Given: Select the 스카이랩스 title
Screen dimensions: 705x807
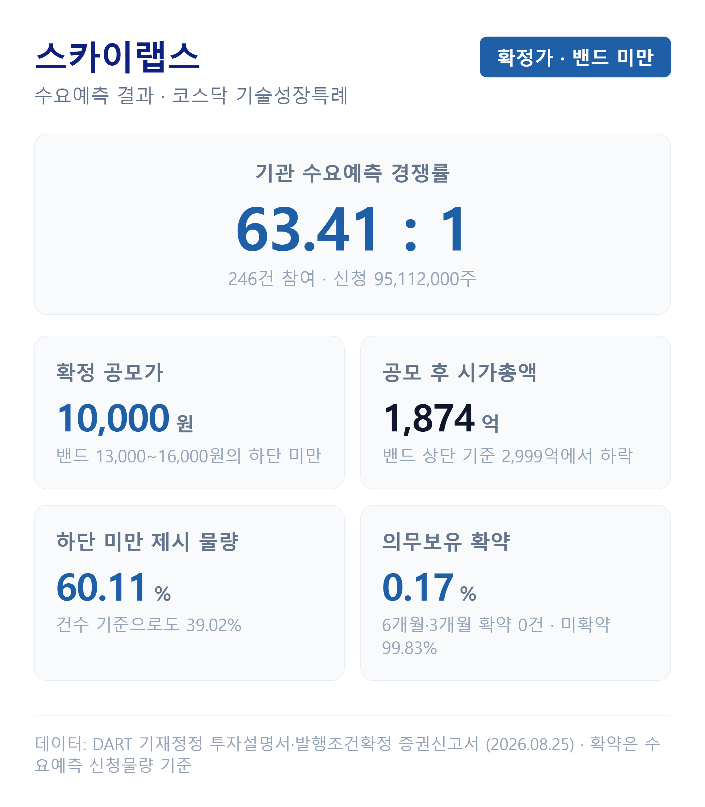Looking at the screenshot, I should pyautogui.click(x=117, y=57).
